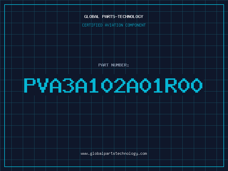Image resolution: width=228 pixels, height=171 pixels.
Task: Click the "GLOBAL PARTS-TECHNOLOGY" heading
Action: coord(114,17)
